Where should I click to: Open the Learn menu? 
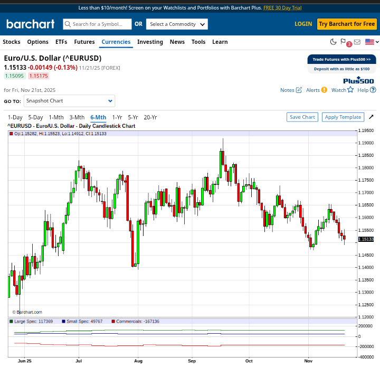pos(220,42)
